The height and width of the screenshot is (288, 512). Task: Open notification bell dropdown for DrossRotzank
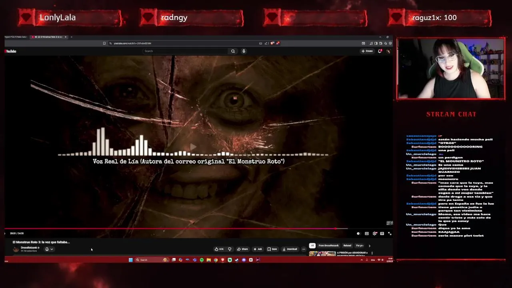(49, 249)
